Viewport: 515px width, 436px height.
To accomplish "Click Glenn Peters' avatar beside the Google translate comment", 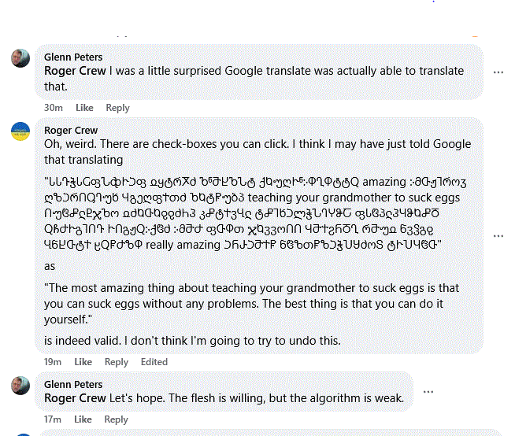I will [x=20, y=58].
